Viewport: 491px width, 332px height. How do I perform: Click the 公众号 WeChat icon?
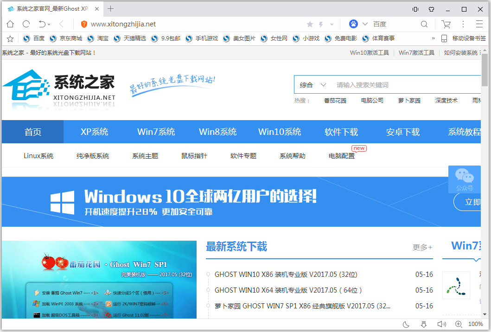pyautogui.click(x=465, y=180)
